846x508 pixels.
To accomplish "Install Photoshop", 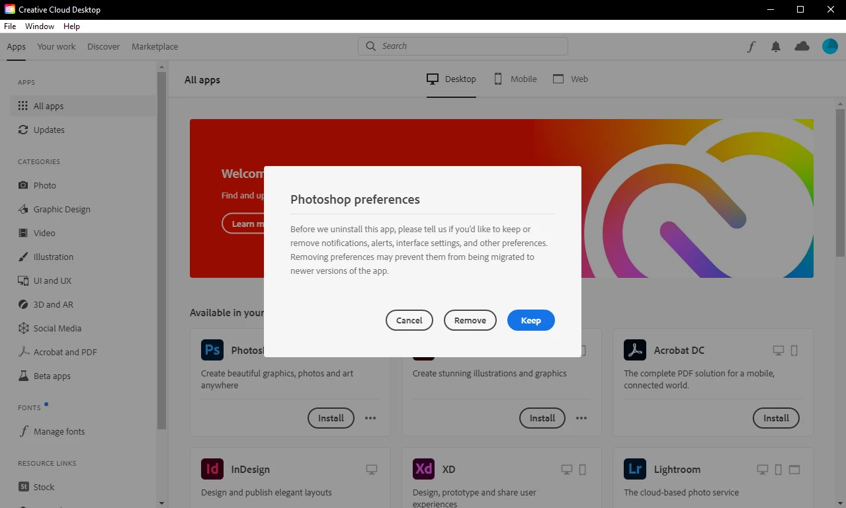I will (331, 418).
